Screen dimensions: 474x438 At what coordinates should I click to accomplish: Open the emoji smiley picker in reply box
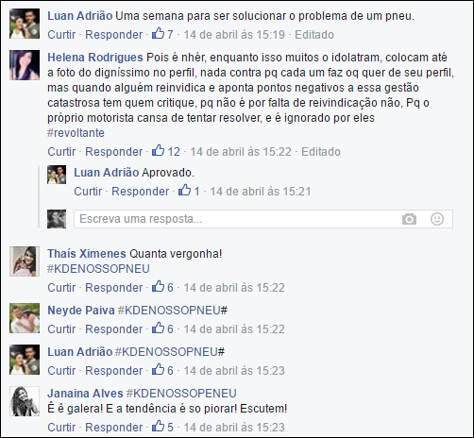click(x=437, y=219)
